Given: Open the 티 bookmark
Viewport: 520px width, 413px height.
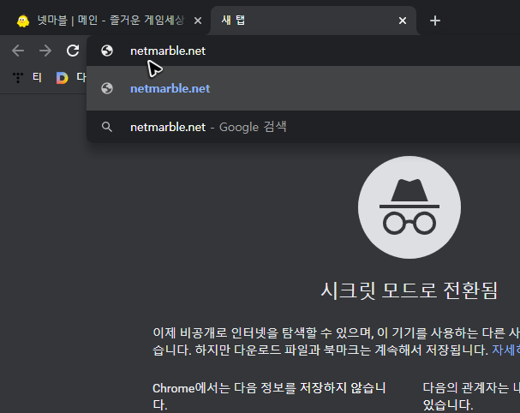Looking at the screenshot, I should (27, 78).
